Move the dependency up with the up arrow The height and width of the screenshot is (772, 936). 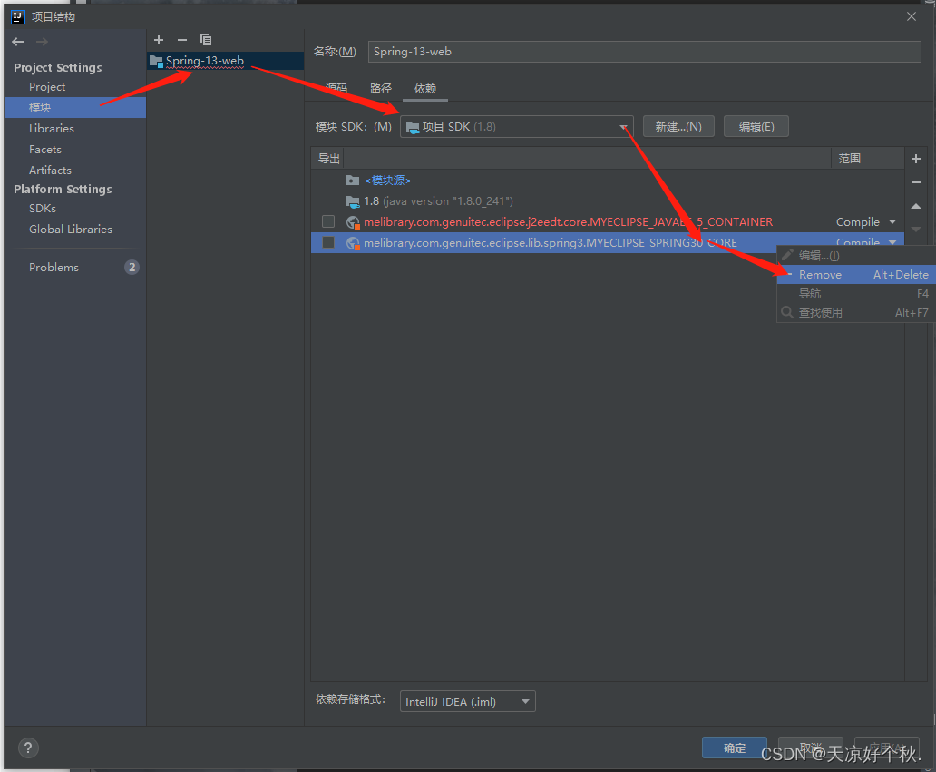click(x=916, y=206)
